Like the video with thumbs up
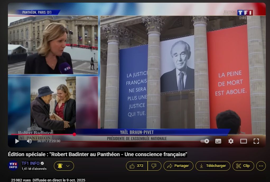Viewport: 270px width, 182px height. point(137,166)
